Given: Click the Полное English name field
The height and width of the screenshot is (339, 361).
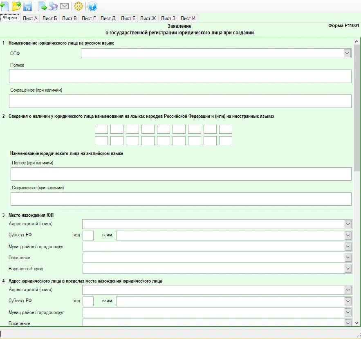Looking at the screenshot, I should tap(181, 174).
